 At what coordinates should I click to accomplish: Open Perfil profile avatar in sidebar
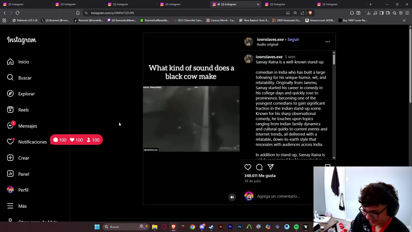pos(10,190)
